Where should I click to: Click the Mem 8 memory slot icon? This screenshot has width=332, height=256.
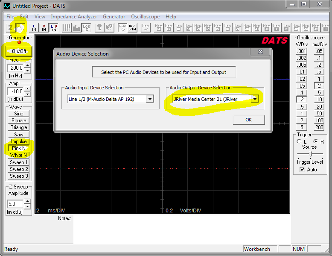pyautogui.click(x=227, y=28)
